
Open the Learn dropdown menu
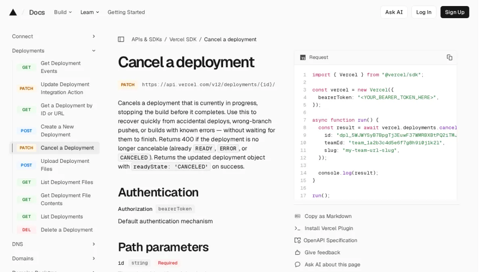(x=90, y=12)
